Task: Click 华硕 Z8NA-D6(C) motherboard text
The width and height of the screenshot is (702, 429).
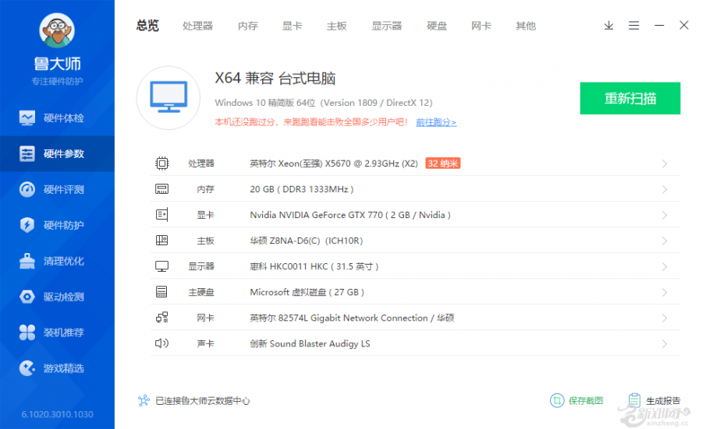Action: click(x=307, y=241)
